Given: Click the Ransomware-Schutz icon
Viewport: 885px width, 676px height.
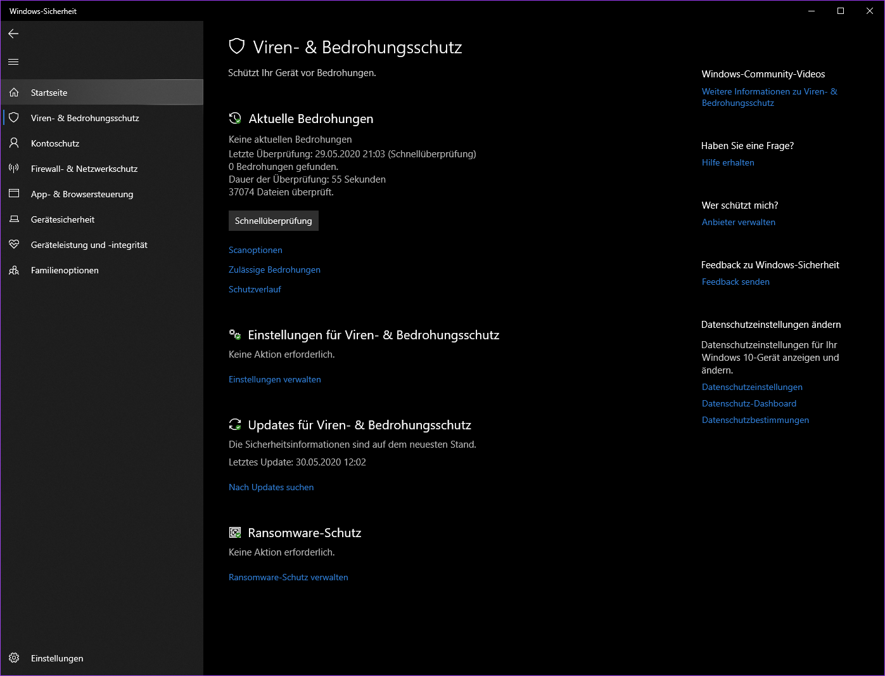Looking at the screenshot, I should click(235, 533).
